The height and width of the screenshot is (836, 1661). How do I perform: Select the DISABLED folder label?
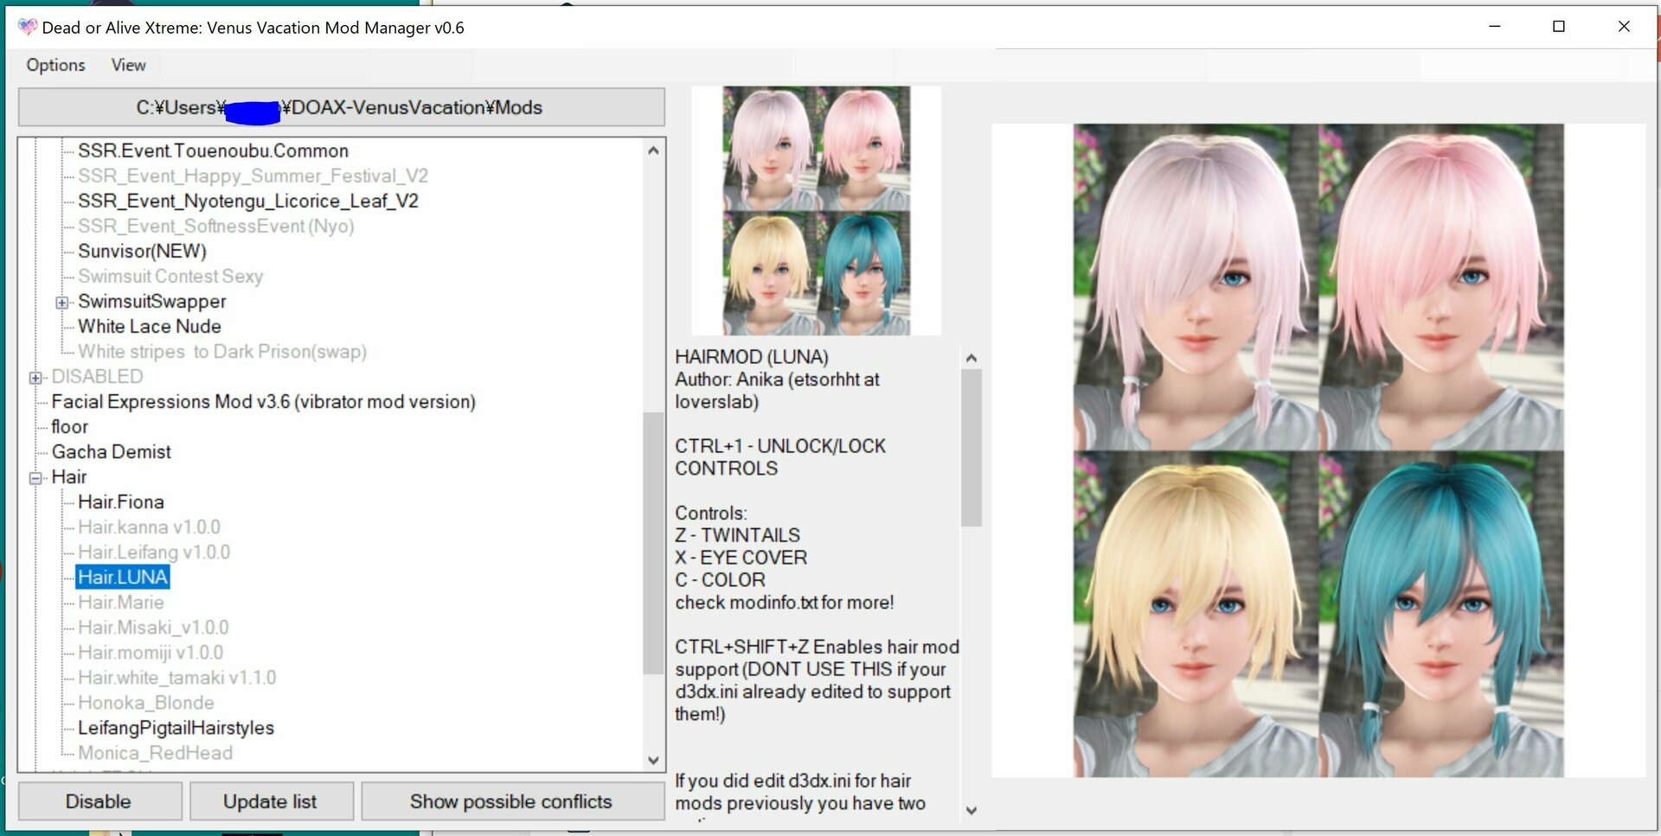click(97, 376)
